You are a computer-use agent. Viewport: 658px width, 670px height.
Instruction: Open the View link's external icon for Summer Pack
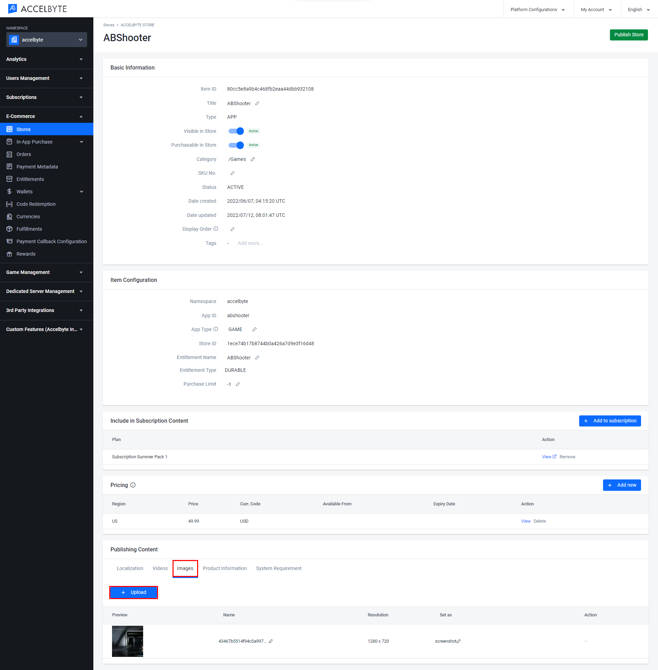click(x=554, y=457)
